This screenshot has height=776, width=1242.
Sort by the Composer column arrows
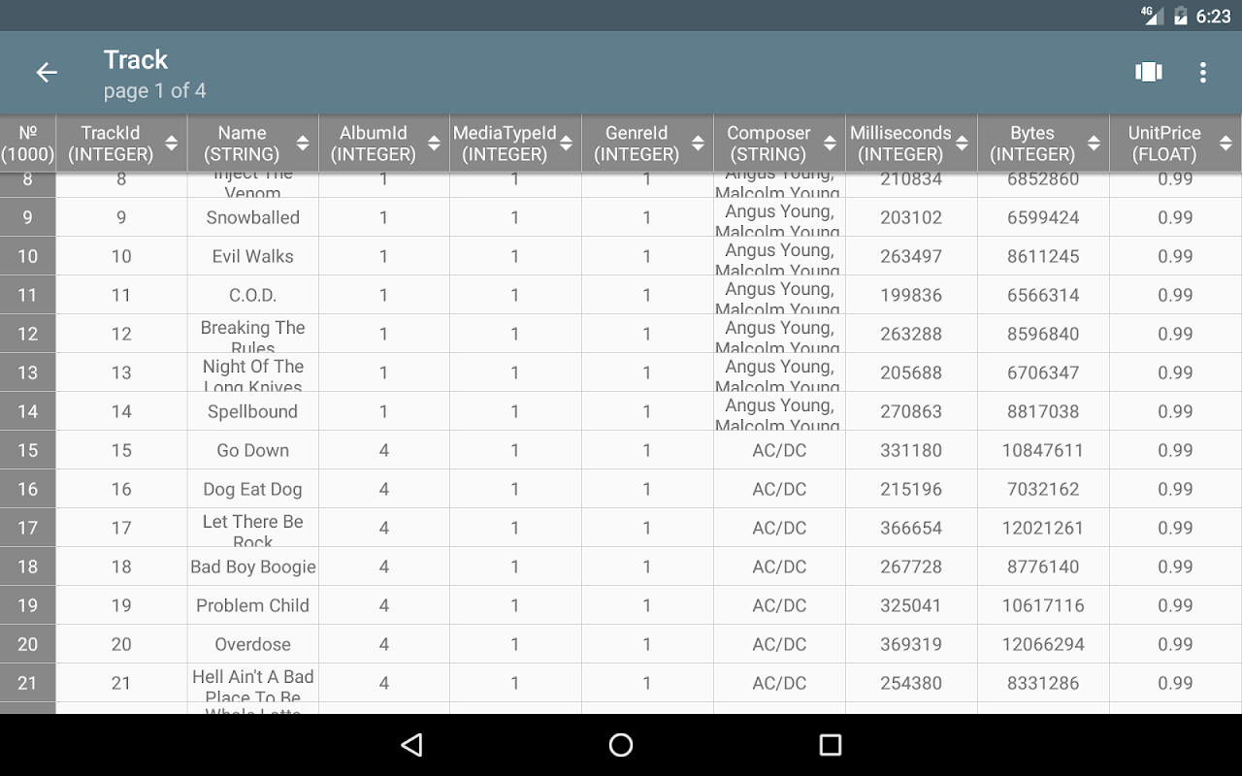(830, 144)
